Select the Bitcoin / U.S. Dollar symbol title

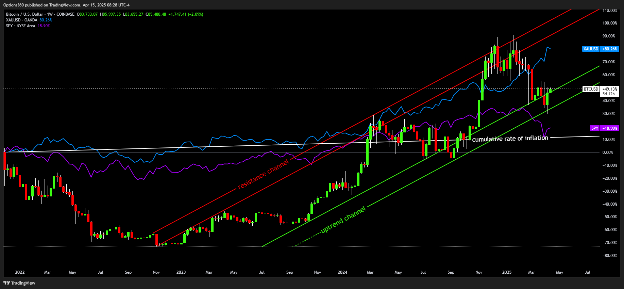[x=24, y=14]
